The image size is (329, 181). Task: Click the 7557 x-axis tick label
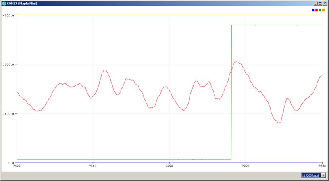[93, 166]
